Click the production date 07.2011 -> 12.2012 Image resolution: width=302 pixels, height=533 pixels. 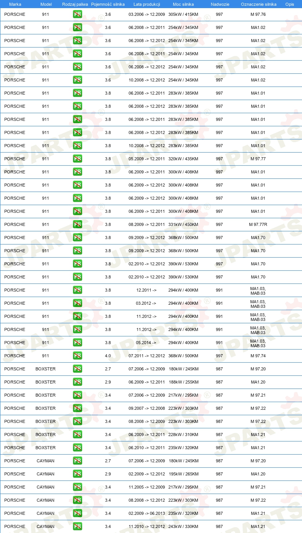click(147, 356)
